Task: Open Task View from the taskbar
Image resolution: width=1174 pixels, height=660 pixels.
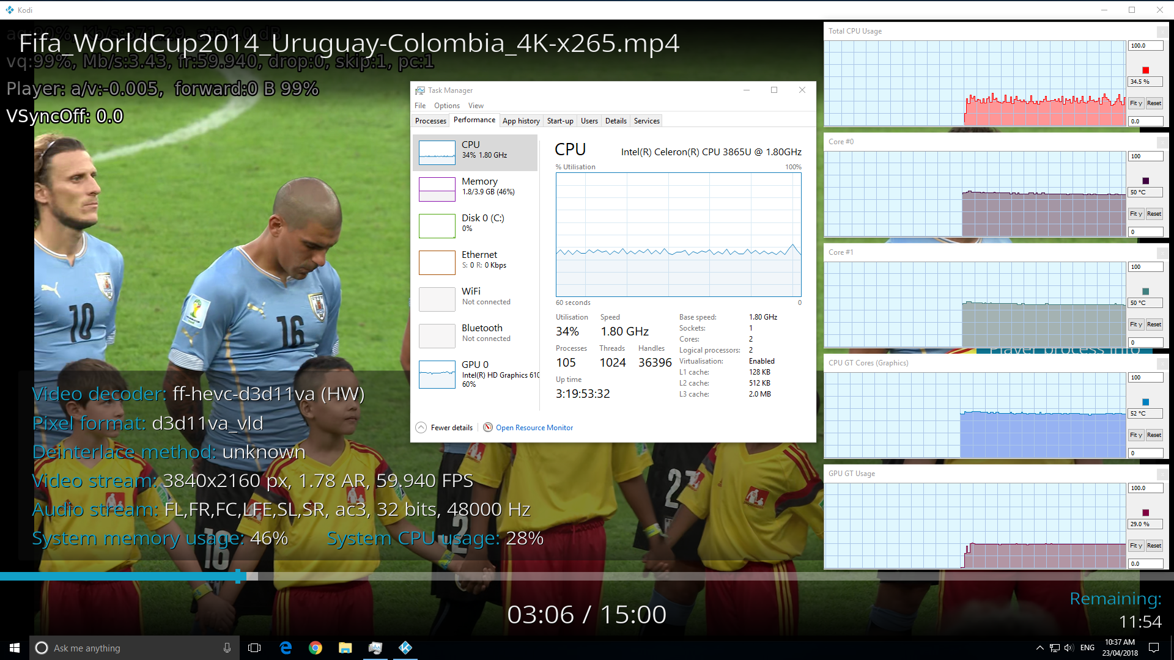Action: click(254, 648)
